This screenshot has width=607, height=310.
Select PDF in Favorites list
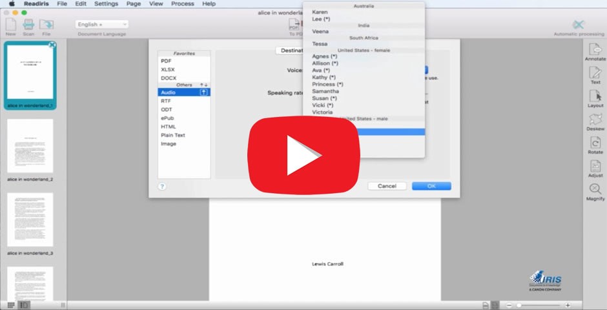(184, 61)
